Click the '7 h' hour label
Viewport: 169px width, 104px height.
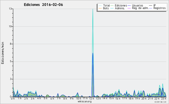59,98
